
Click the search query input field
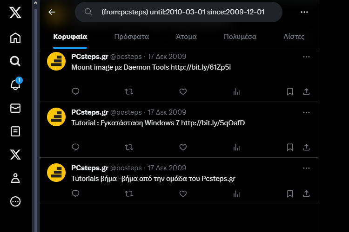179,12
